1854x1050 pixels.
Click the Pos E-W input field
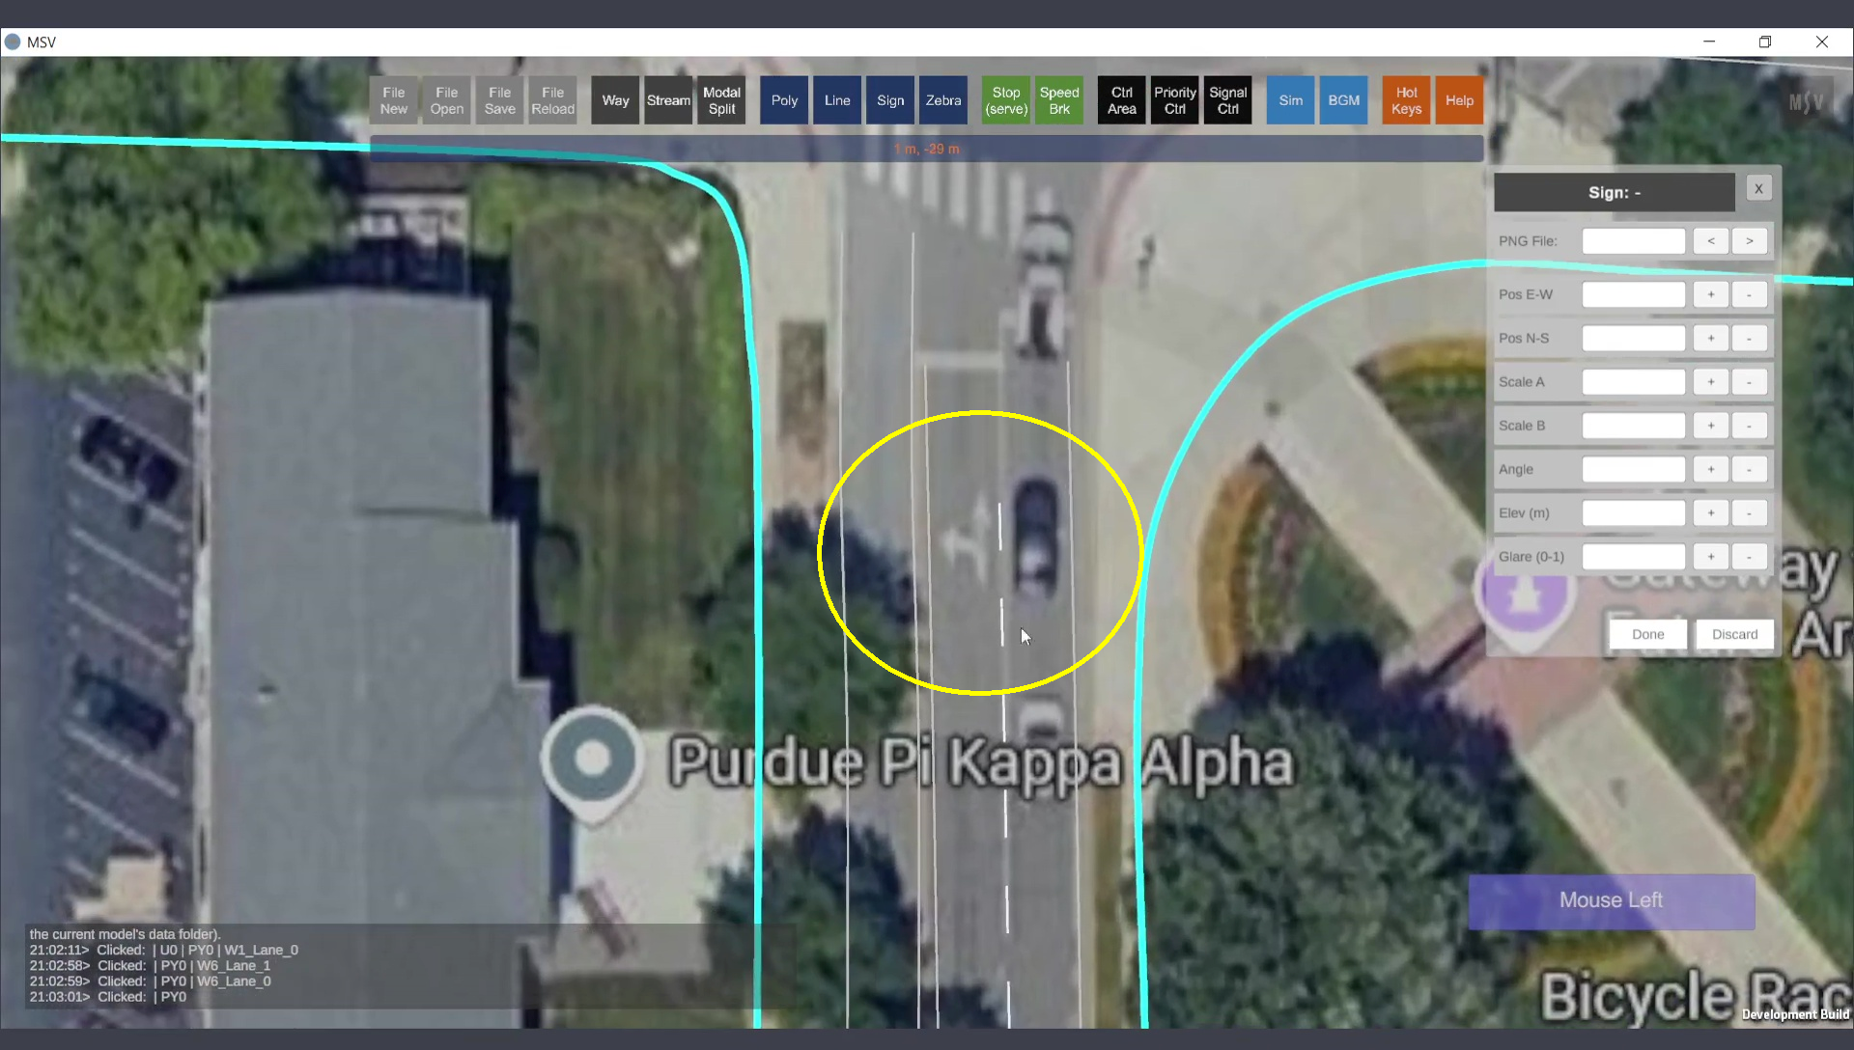1633,295
